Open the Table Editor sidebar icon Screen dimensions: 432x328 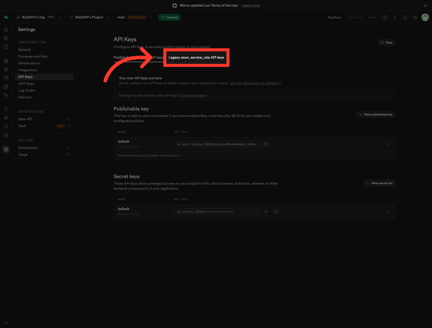point(6,38)
